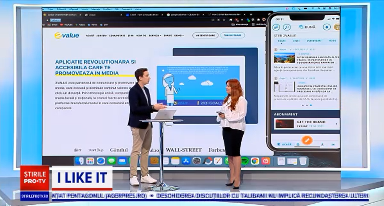
Task: Open the Altex România news article thumbnail
Action: (x=284, y=58)
